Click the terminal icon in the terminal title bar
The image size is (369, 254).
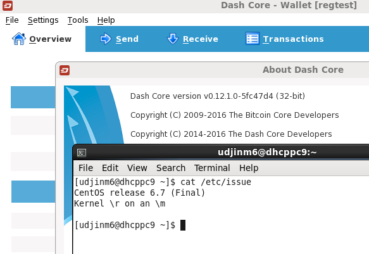coord(82,153)
